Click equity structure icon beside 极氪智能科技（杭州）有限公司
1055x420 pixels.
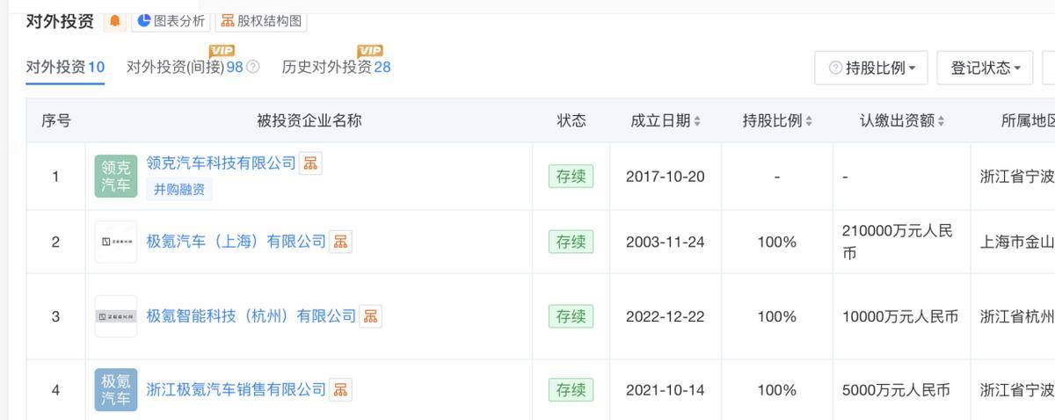tap(371, 316)
